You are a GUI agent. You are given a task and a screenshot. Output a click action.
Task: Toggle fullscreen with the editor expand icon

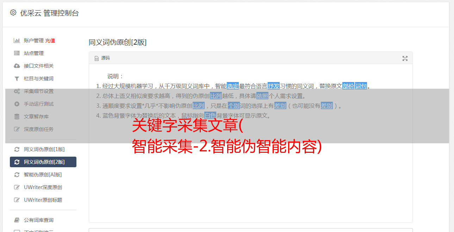[405, 58]
